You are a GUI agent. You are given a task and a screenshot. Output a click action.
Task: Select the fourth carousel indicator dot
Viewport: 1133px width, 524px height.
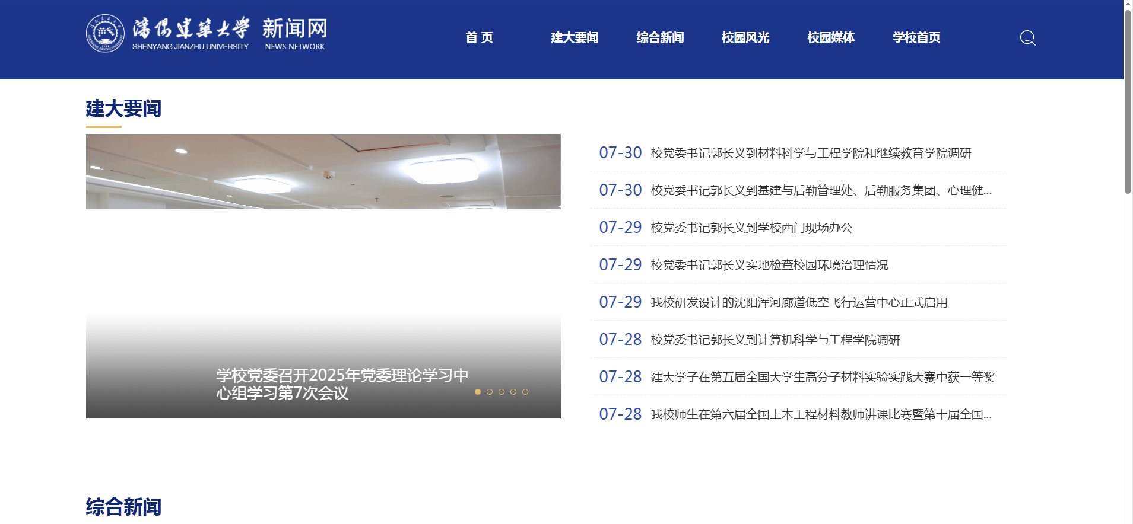pos(513,392)
